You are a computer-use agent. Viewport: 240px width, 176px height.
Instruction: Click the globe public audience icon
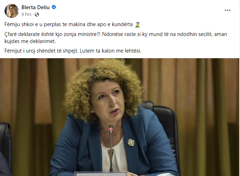tap(37, 14)
